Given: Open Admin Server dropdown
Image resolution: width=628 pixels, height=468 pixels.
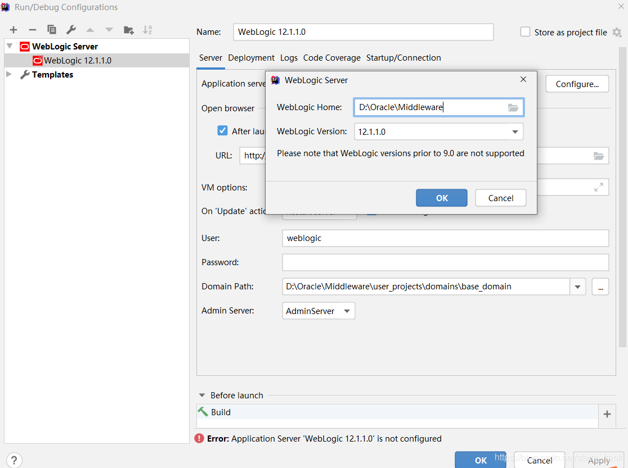Looking at the screenshot, I should [x=319, y=311].
